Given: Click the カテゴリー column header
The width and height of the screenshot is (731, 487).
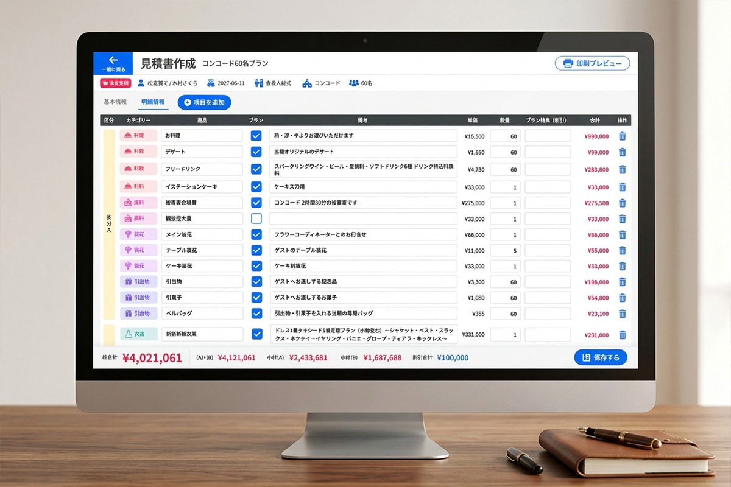Looking at the screenshot, I should pyautogui.click(x=138, y=121).
